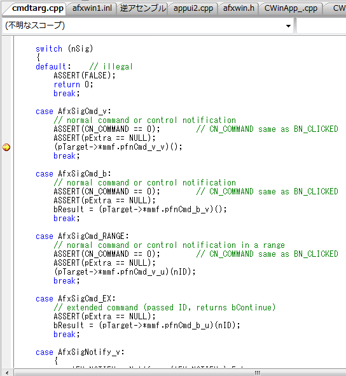Click the horizontal scrollbar left arrow
The width and height of the screenshot is (346, 376).
[x=7, y=373]
